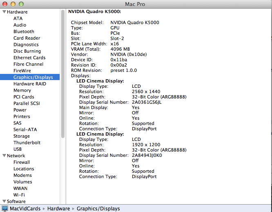Click Hardware in the path bar
Screen dimensions: 272x212
click(x=58, y=209)
